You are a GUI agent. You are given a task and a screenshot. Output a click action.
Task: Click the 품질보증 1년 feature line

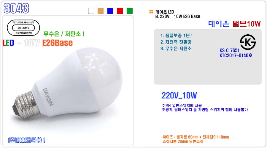point(177,36)
